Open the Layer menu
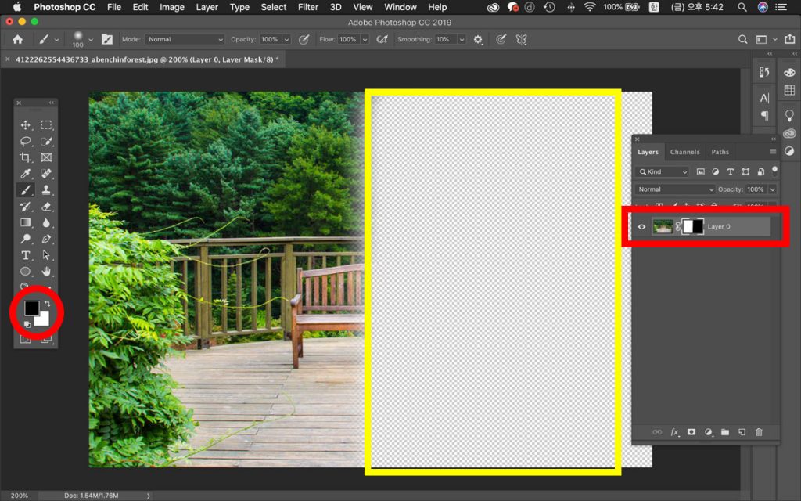 click(207, 7)
